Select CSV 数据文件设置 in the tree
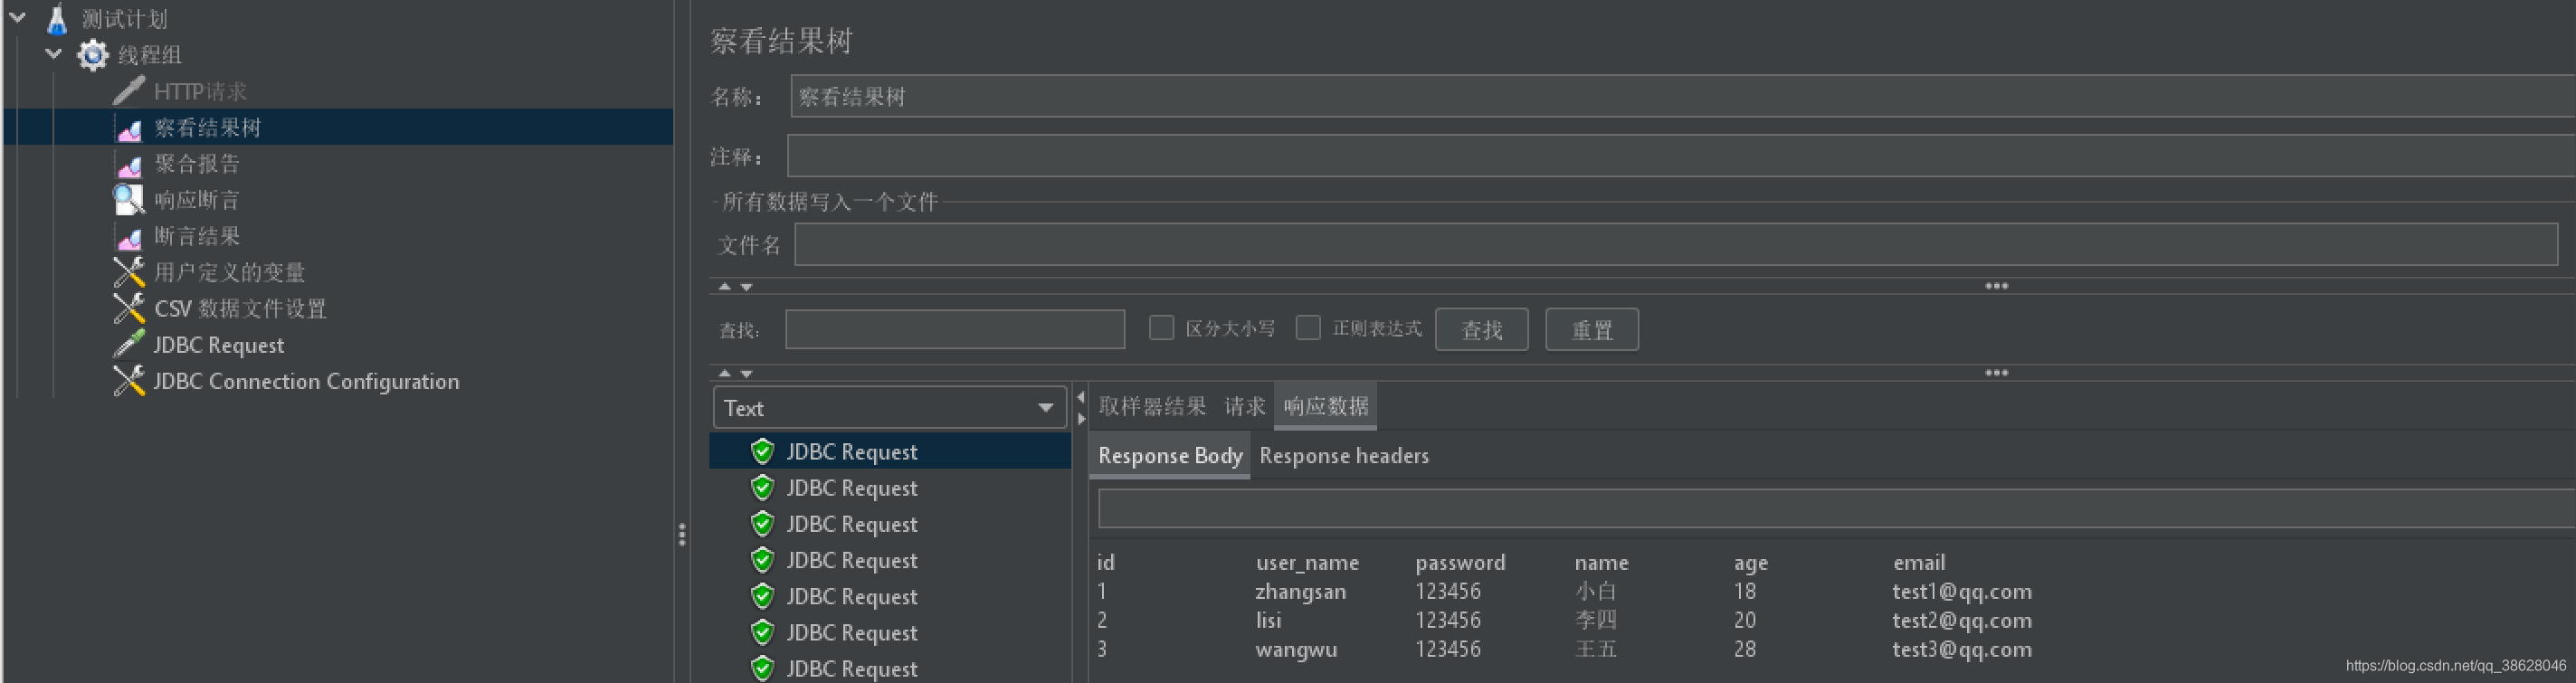The image size is (2576, 683). coord(240,308)
